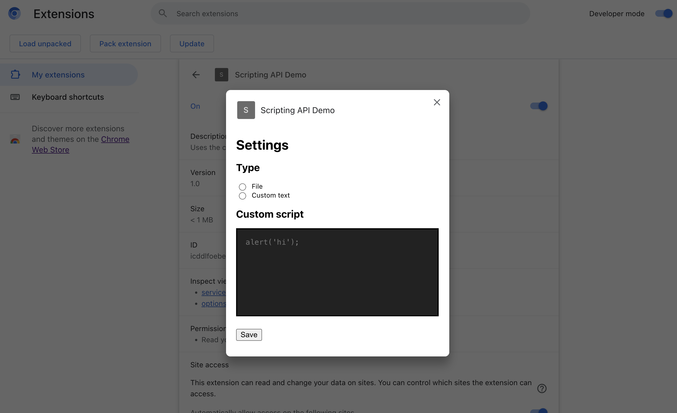Click the Extensions puzzle piece icon
The height and width of the screenshot is (413, 677).
(x=15, y=74)
